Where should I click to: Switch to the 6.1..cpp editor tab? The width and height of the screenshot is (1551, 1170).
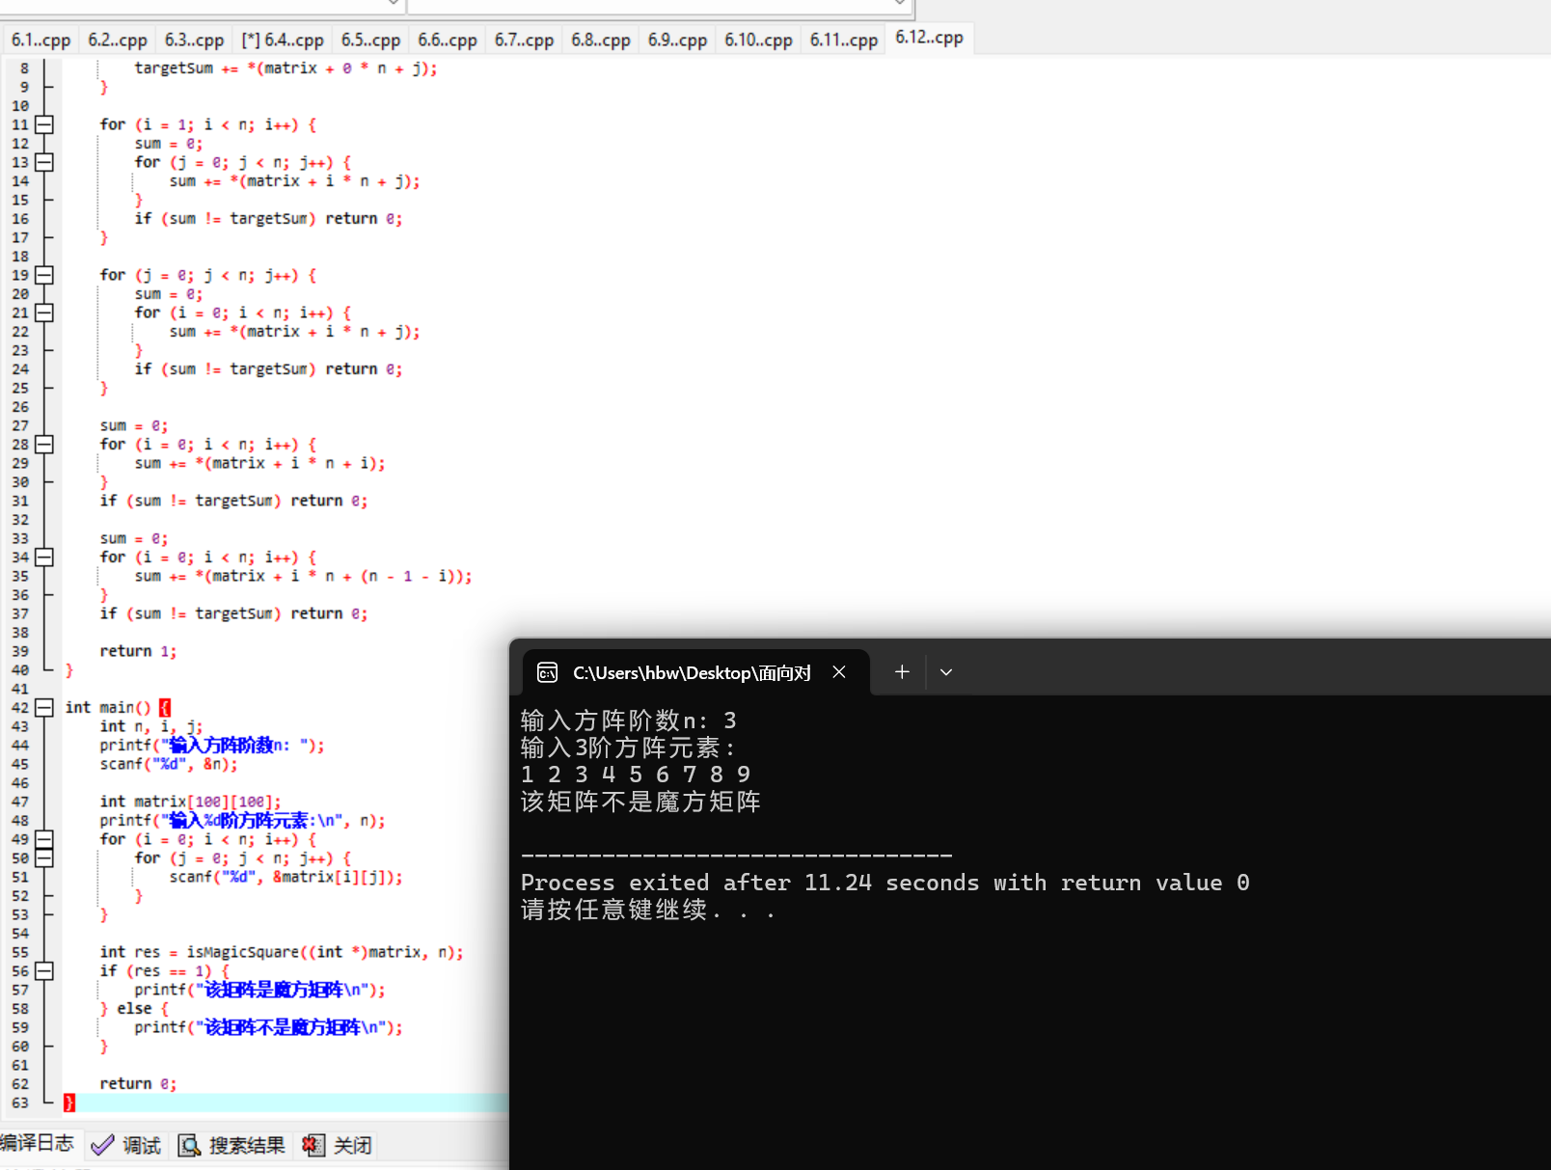pyautogui.click(x=41, y=40)
